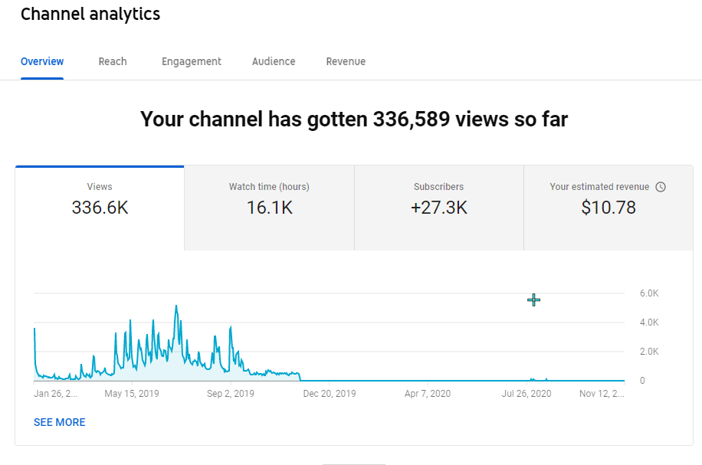Image resolution: width=702 pixels, height=465 pixels.
Task: Click the Channel analytics heading
Action: 90,14
